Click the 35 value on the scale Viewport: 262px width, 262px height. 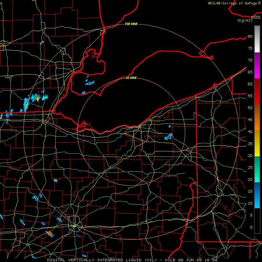(250, 144)
